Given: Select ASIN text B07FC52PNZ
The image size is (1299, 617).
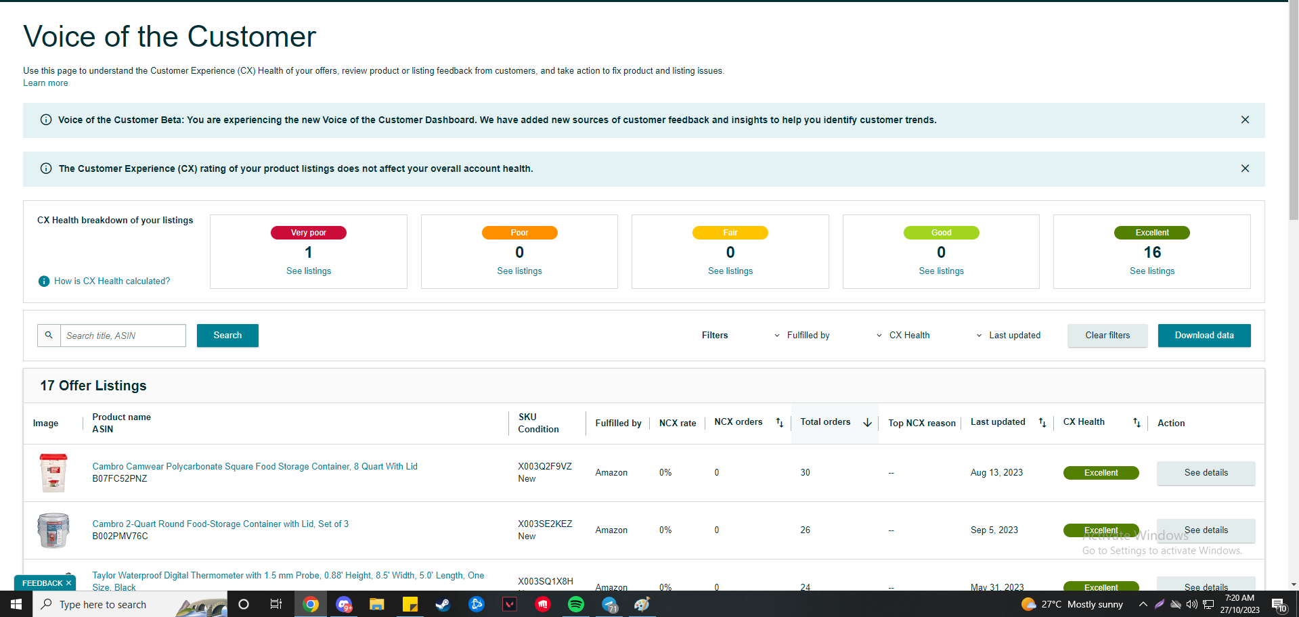Looking at the screenshot, I should tap(120, 479).
